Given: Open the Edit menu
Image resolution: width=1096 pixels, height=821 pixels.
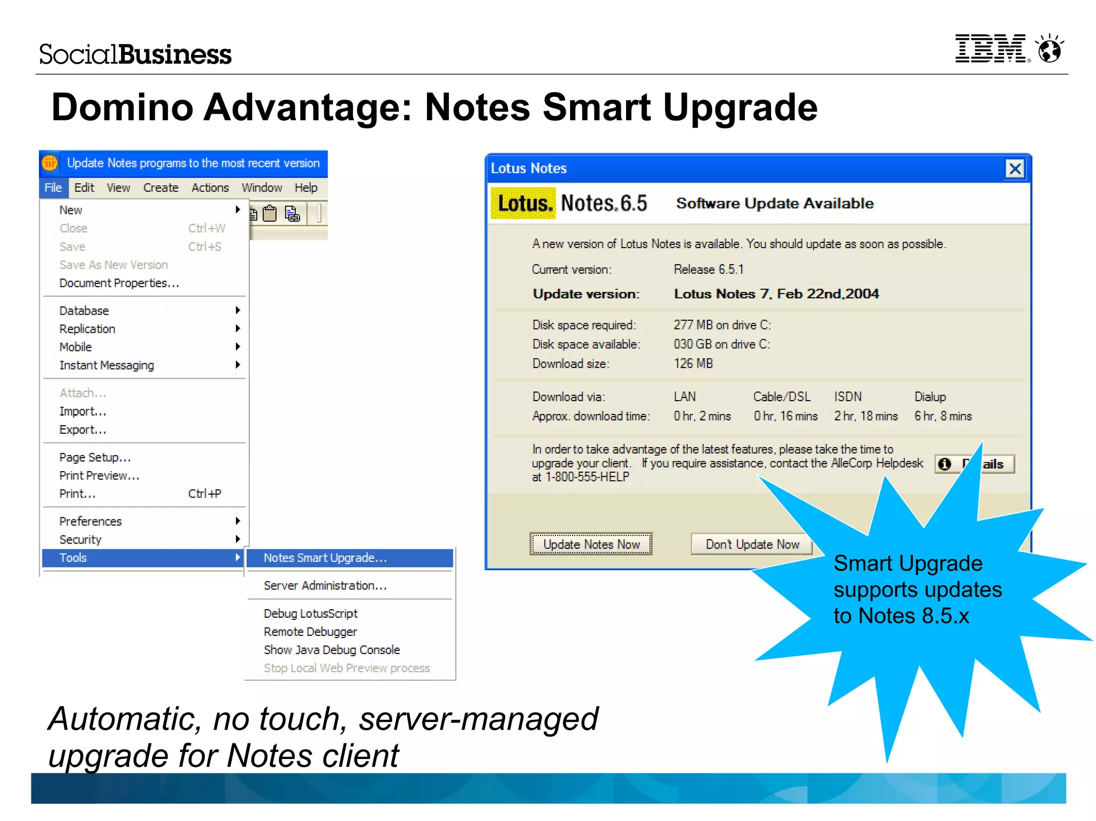Looking at the screenshot, I should [84, 188].
